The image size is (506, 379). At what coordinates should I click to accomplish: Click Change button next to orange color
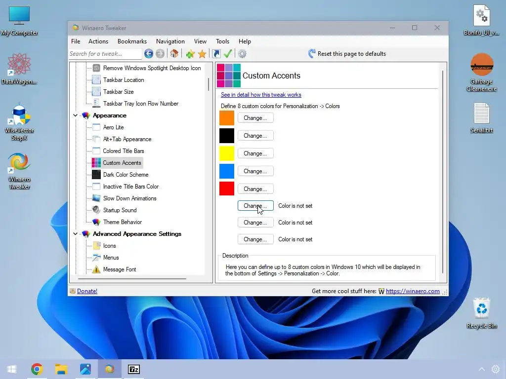tap(255, 118)
